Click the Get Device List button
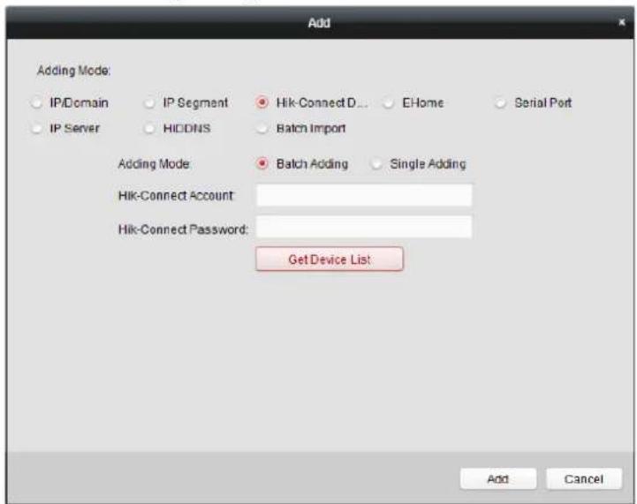This screenshot has height=504, width=637. click(330, 259)
